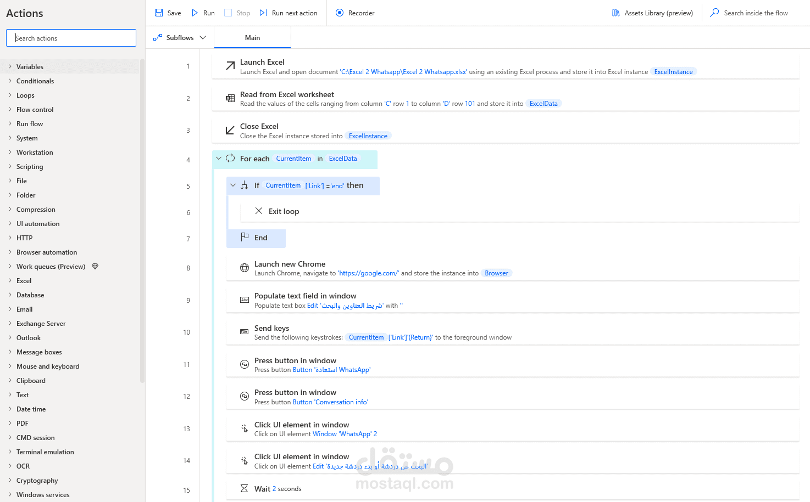Screen dimensions: 810x502
Task: Click the Close Excel arrow icon
Action: pos(230,131)
